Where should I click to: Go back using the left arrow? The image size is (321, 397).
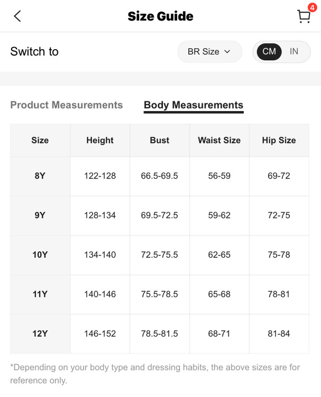(x=17, y=16)
